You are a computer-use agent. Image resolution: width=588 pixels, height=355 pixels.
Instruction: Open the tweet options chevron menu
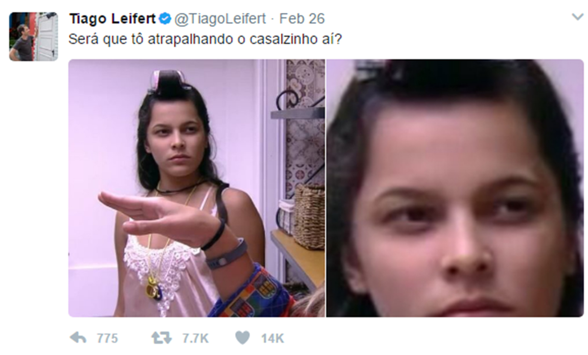pyautogui.click(x=577, y=17)
